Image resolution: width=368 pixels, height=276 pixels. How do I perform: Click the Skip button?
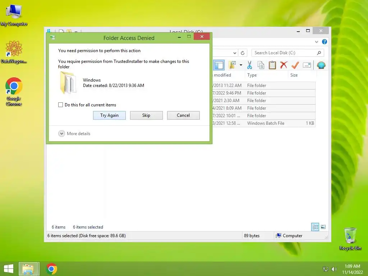[146, 115]
